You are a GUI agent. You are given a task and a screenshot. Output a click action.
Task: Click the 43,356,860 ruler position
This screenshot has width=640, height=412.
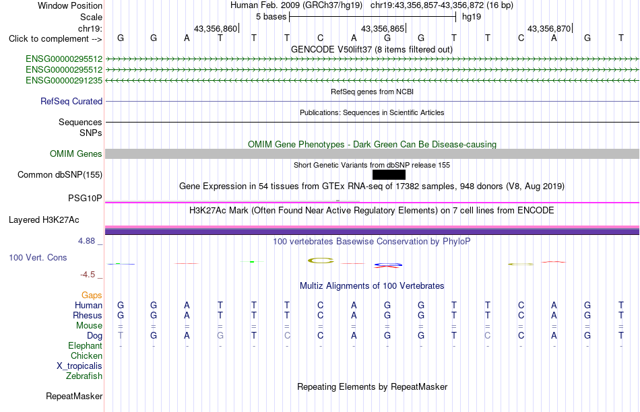coord(215,28)
